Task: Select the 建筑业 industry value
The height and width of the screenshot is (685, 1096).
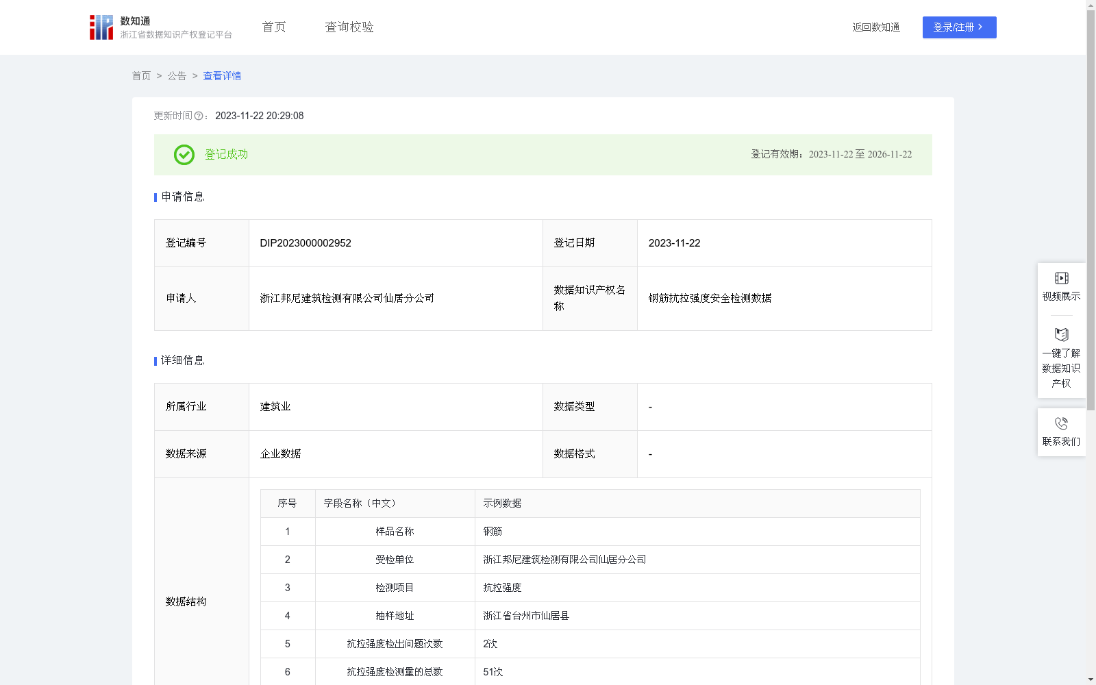Action: [275, 407]
